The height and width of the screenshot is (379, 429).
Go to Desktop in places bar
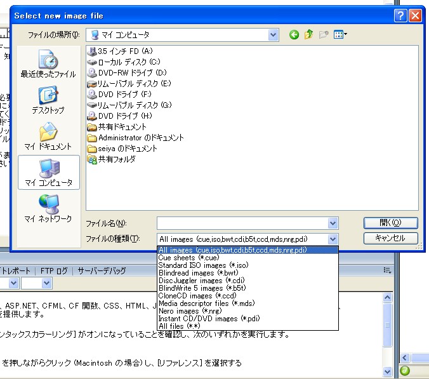point(48,101)
